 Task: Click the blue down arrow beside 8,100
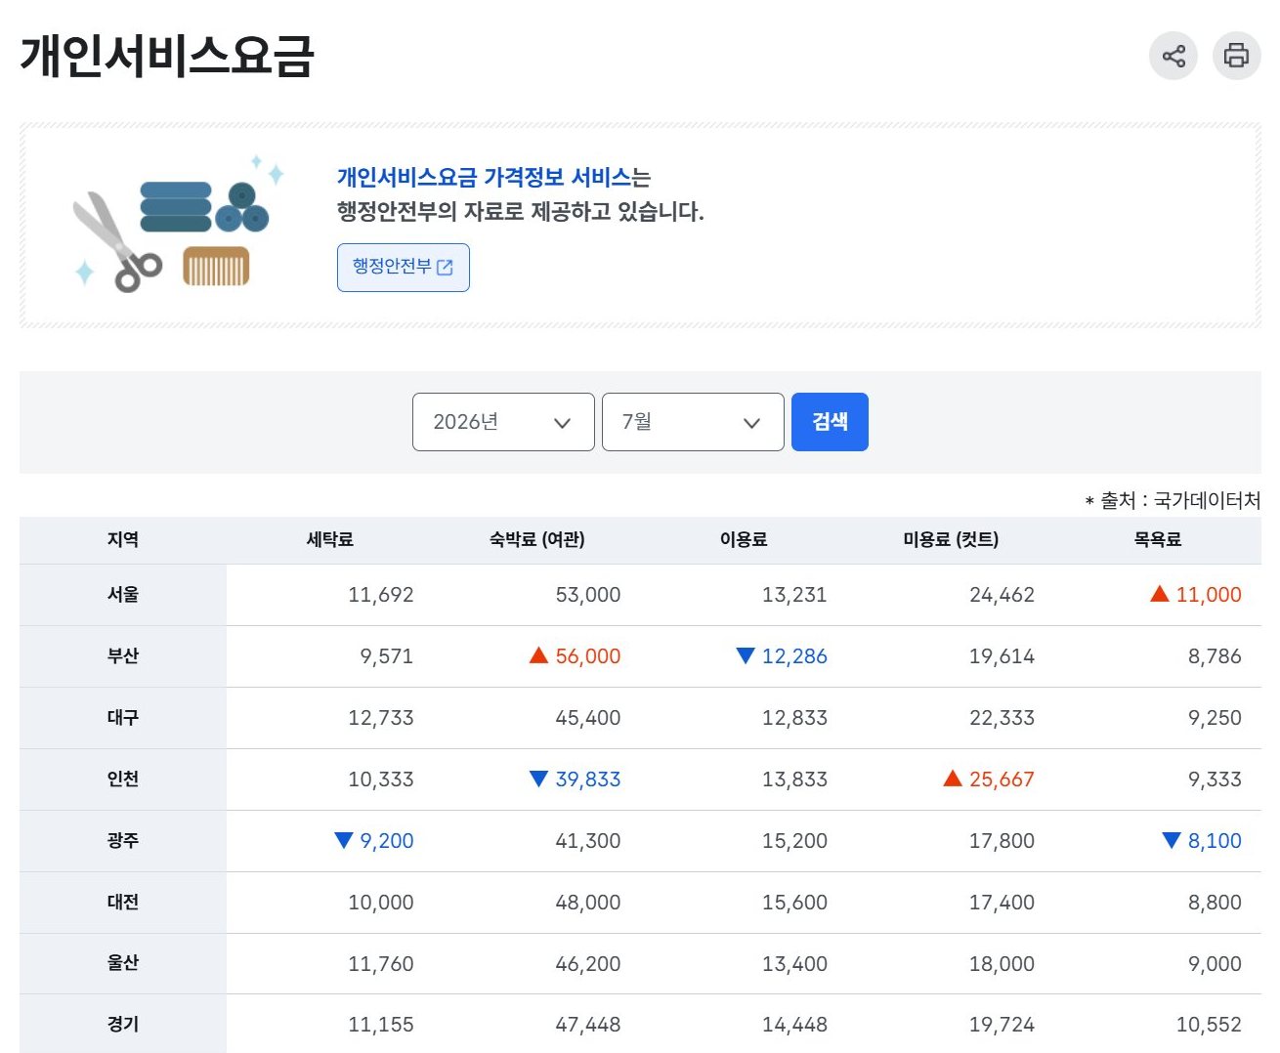point(1172,840)
